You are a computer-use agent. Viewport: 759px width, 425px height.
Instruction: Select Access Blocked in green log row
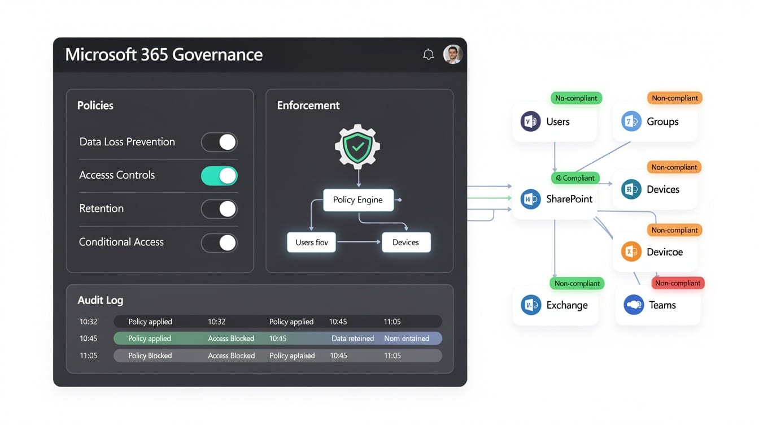(231, 339)
